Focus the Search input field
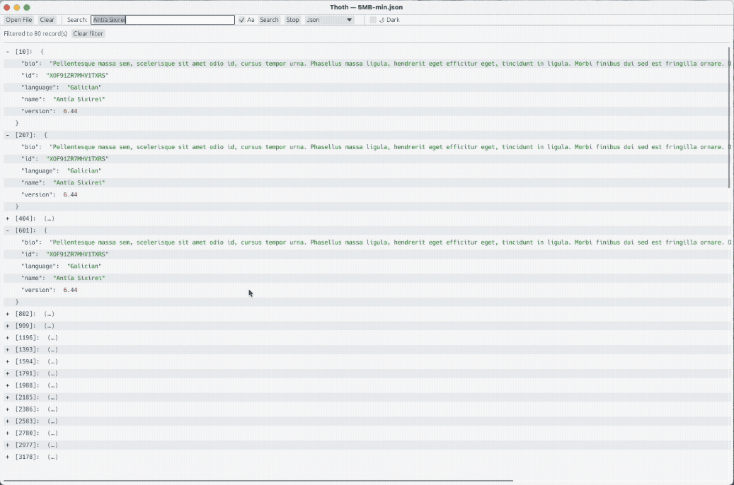 (x=162, y=20)
